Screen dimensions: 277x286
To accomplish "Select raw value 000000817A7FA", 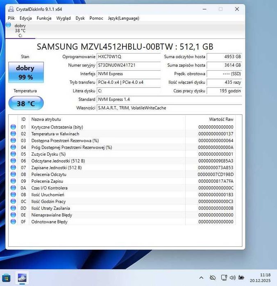I will click(x=216, y=181).
